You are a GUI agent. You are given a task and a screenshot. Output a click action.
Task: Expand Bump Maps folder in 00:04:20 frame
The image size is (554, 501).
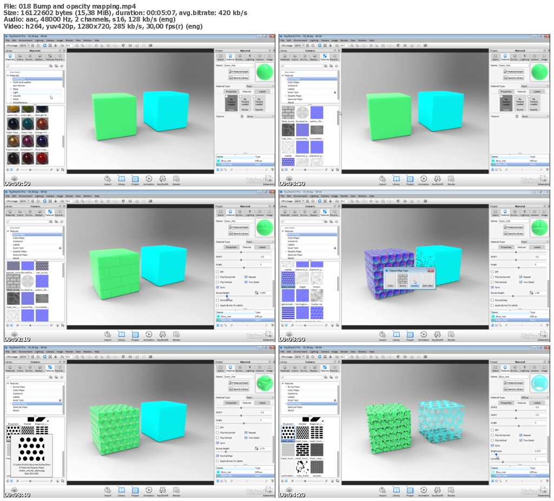coord(286,387)
